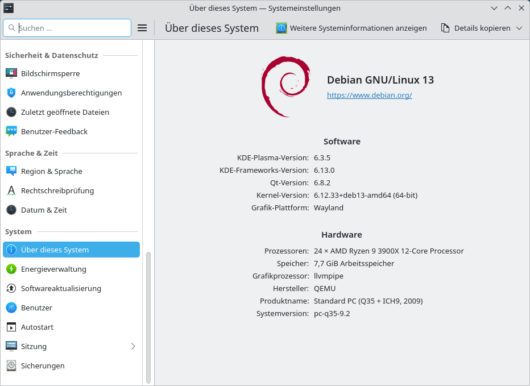This screenshot has height=386, width=530.
Task: Open Benutzer-Feedback icon in sidebar
Action: point(11,131)
